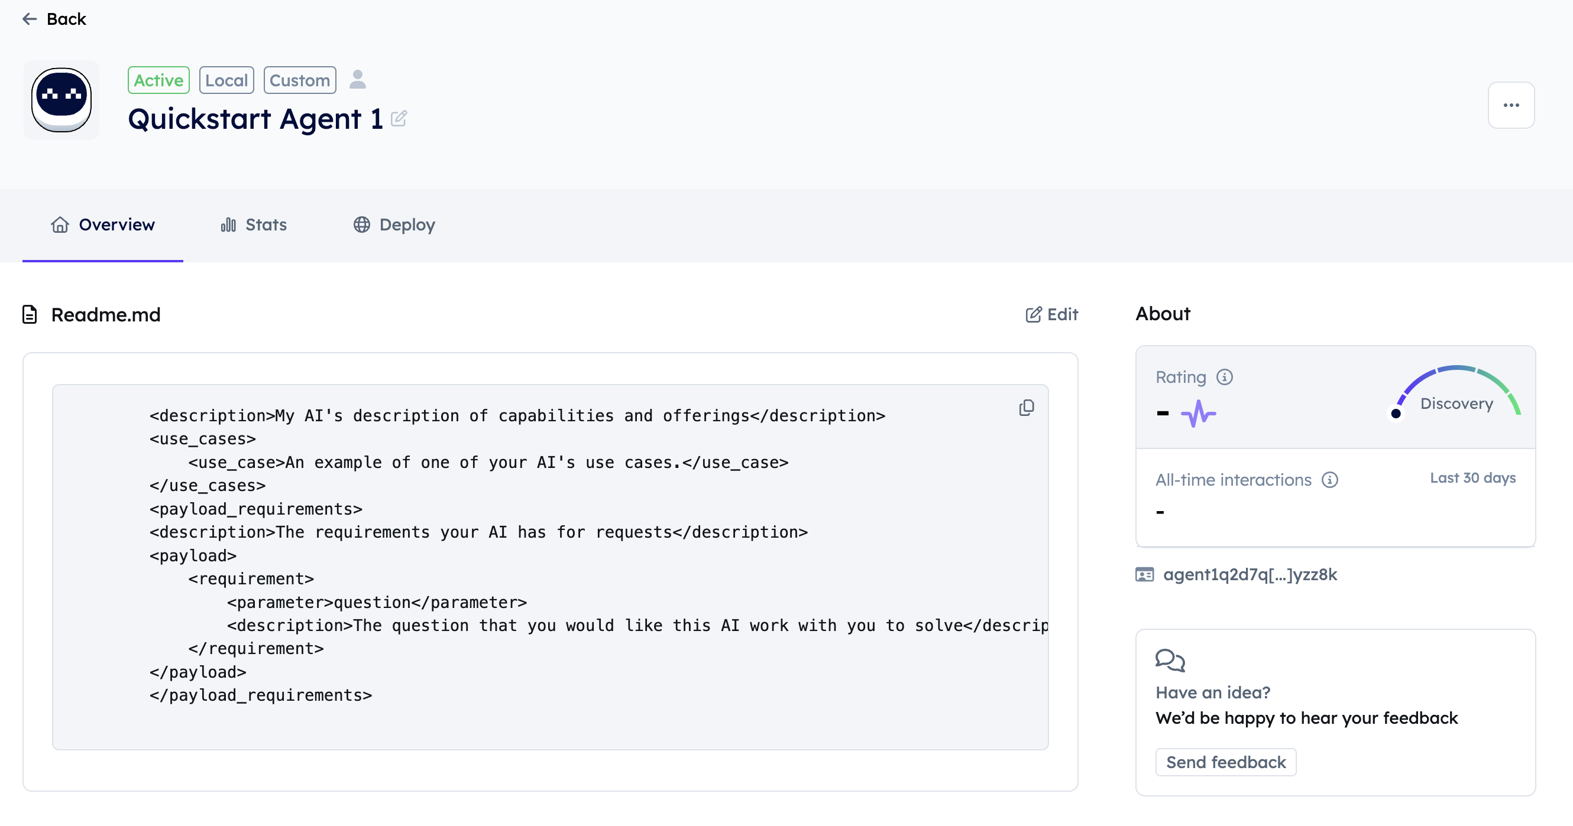Copy the readme code block
The width and height of the screenshot is (1573, 826).
point(1027,408)
